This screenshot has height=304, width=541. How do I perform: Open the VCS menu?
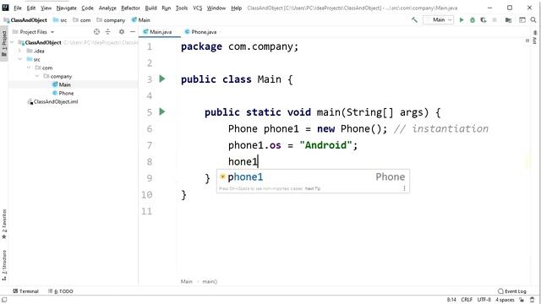197,8
